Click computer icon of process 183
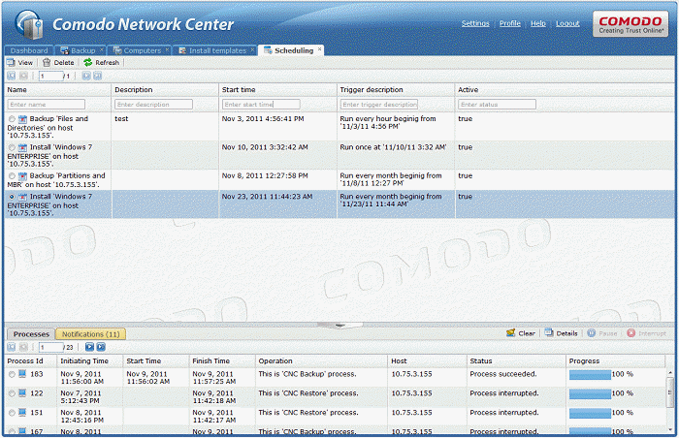The image size is (679, 438). tap(22, 374)
